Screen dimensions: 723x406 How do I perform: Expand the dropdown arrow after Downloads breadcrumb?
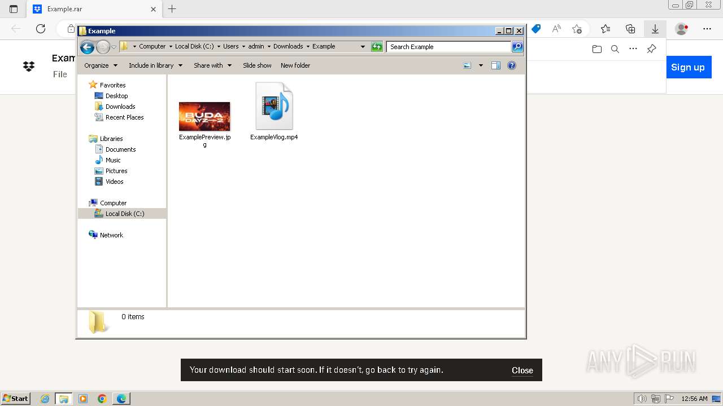[x=308, y=47]
